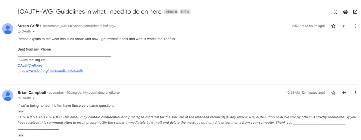Reply to Susan Griffis's message
The image size is (361, 140).
click(344, 26)
